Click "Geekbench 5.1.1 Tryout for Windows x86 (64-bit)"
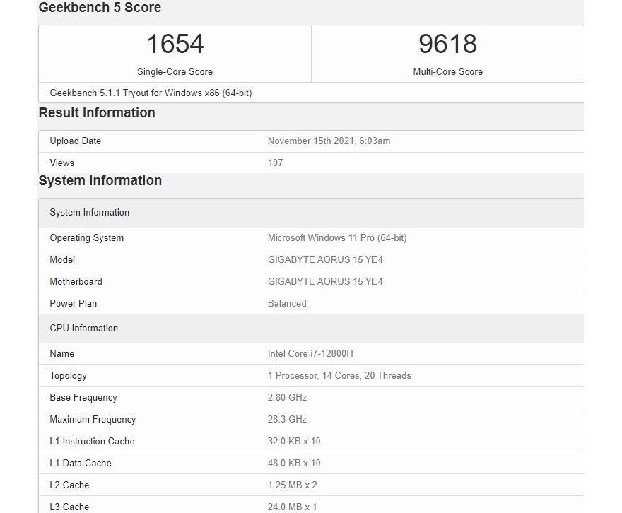The image size is (622, 513). point(151,93)
